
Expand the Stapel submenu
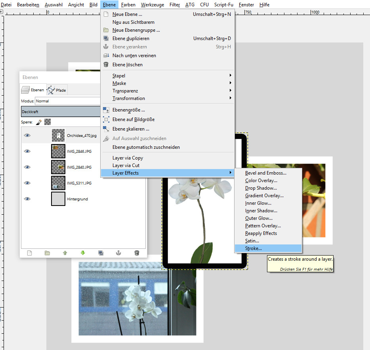coord(167,76)
